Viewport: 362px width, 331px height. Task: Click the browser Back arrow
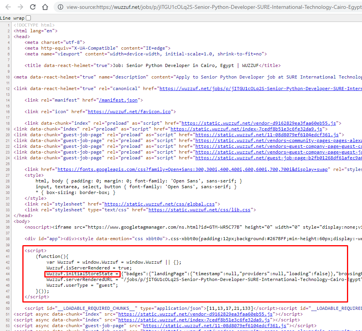8,7
